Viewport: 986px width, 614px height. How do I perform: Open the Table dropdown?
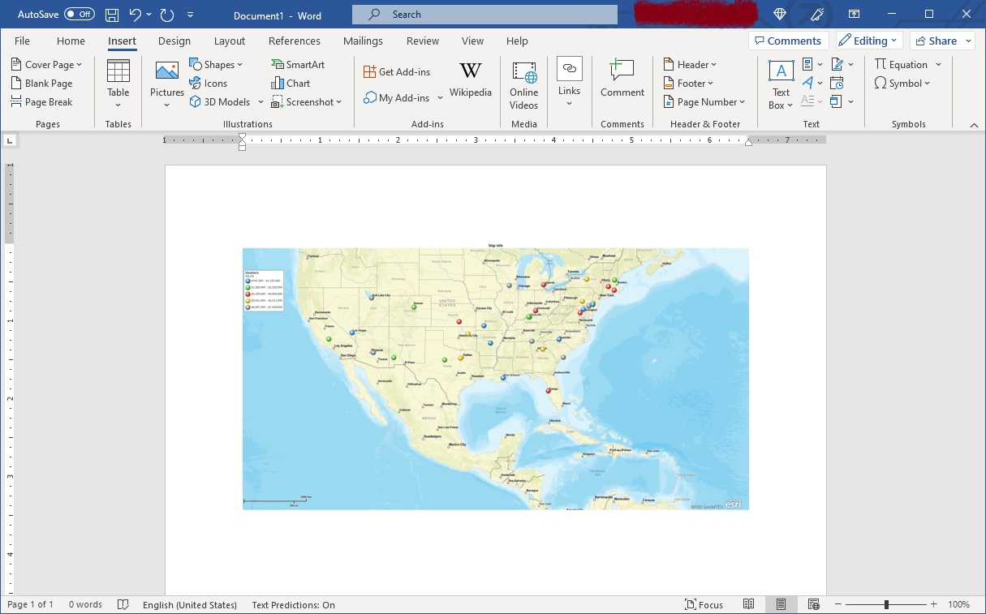coord(118,84)
